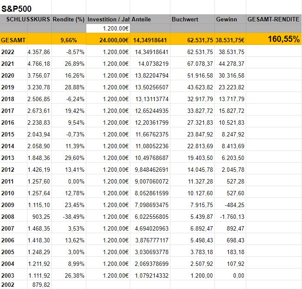
Task: Select the 29,60% return cell
Action: pos(75,158)
